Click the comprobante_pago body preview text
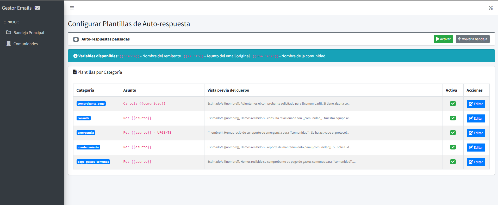 coord(279,104)
